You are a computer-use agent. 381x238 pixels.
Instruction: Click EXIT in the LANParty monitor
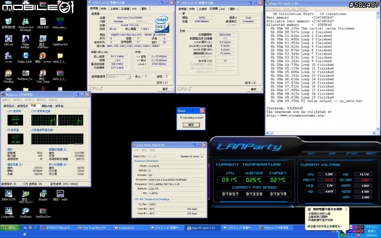[311, 154]
